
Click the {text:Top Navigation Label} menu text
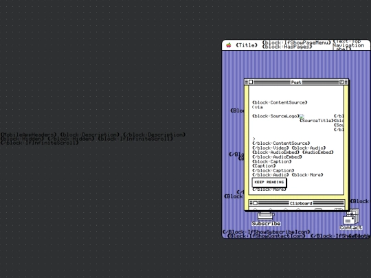[x=348, y=45]
